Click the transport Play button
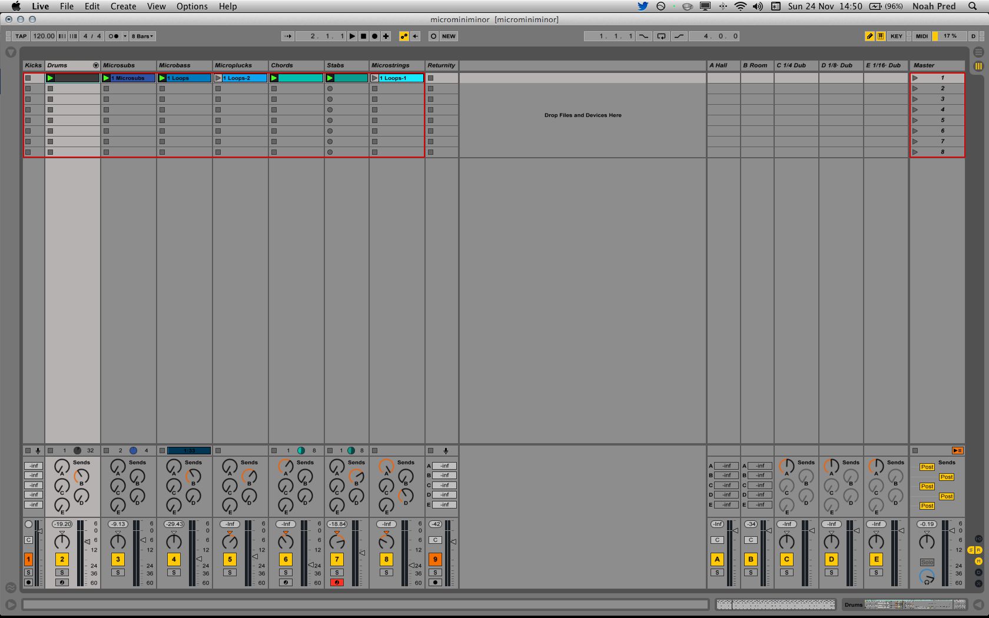This screenshot has width=989, height=618. point(352,36)
